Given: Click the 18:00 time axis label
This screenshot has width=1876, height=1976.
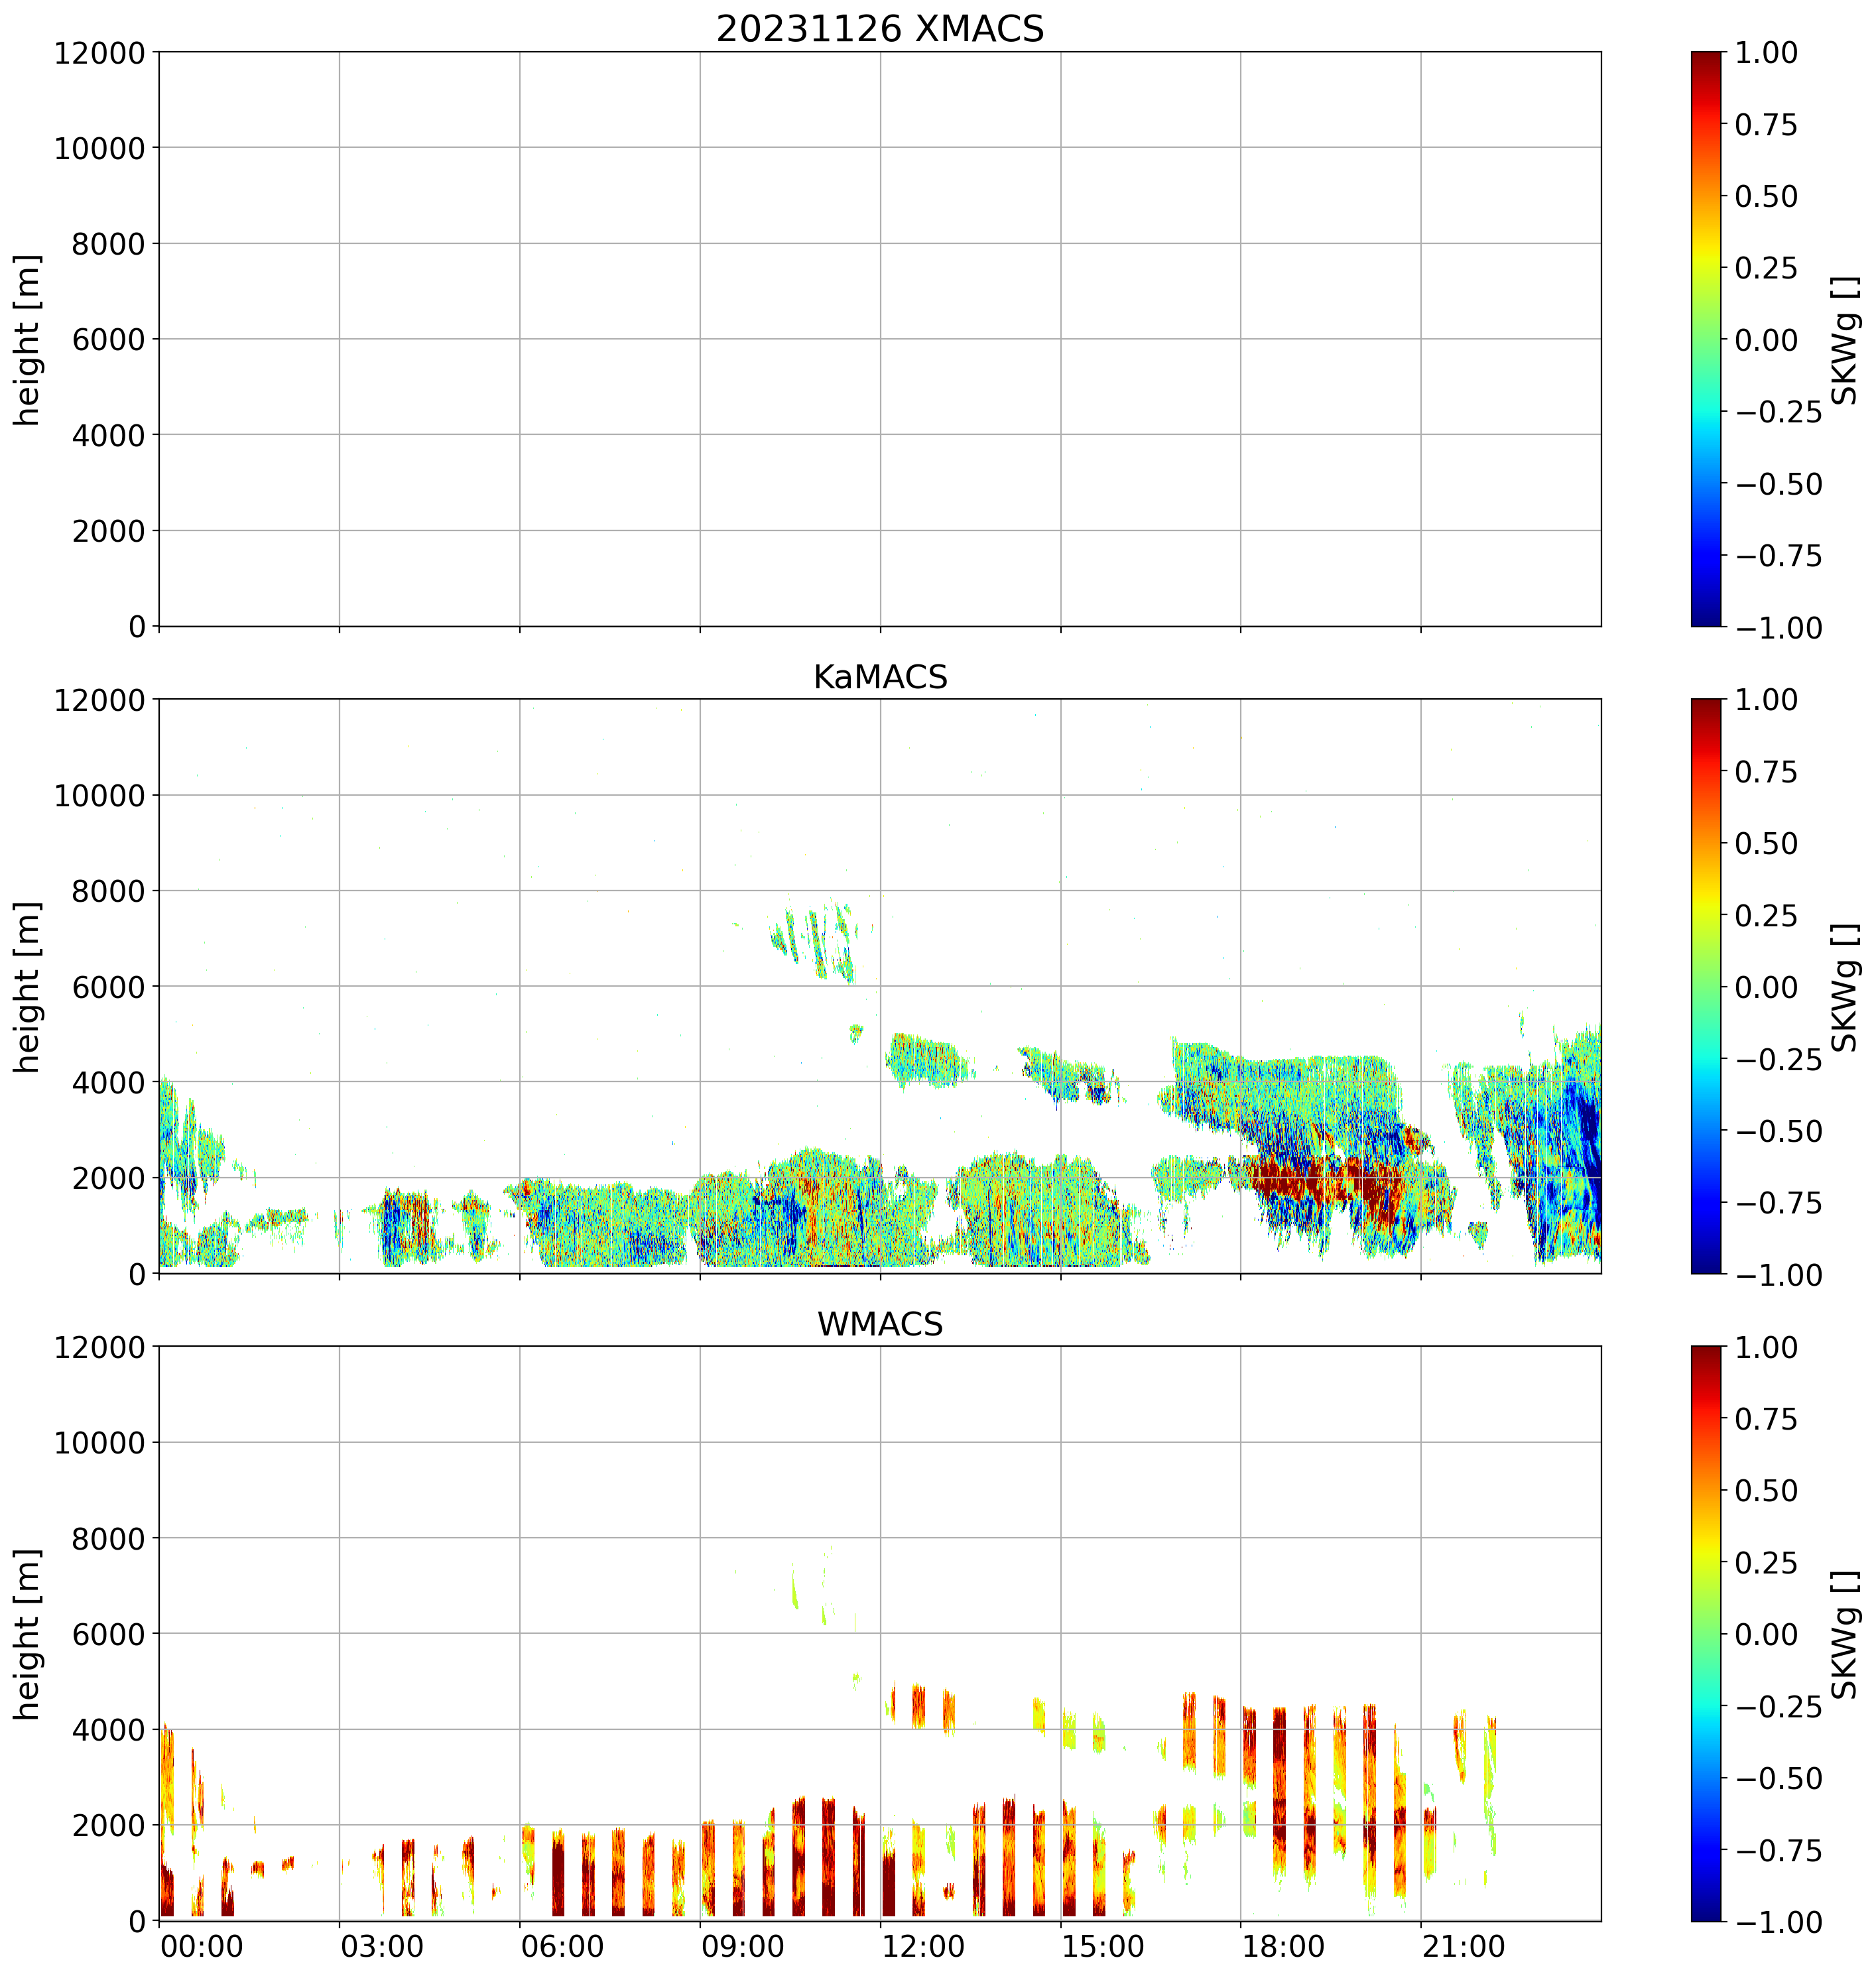Looking at the screenshot, I should [x=1283, y=1947].
